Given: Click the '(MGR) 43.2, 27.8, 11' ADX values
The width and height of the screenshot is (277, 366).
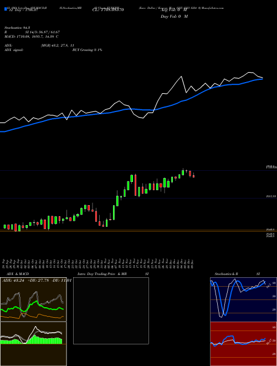Looking at the screenshot, I should pos(58,45).
